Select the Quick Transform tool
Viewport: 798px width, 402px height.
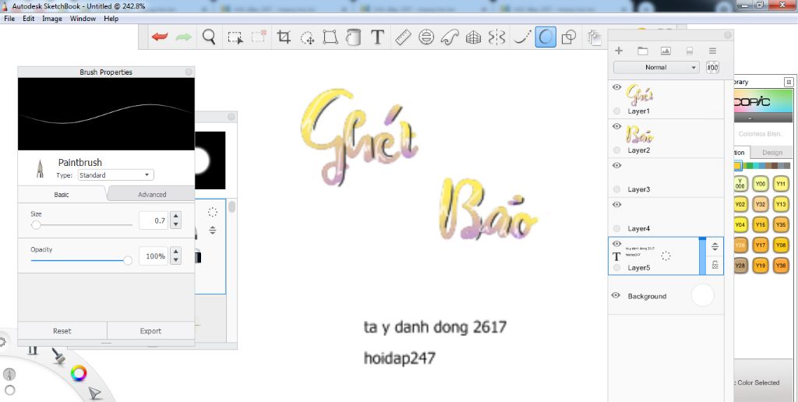[307, 37]
